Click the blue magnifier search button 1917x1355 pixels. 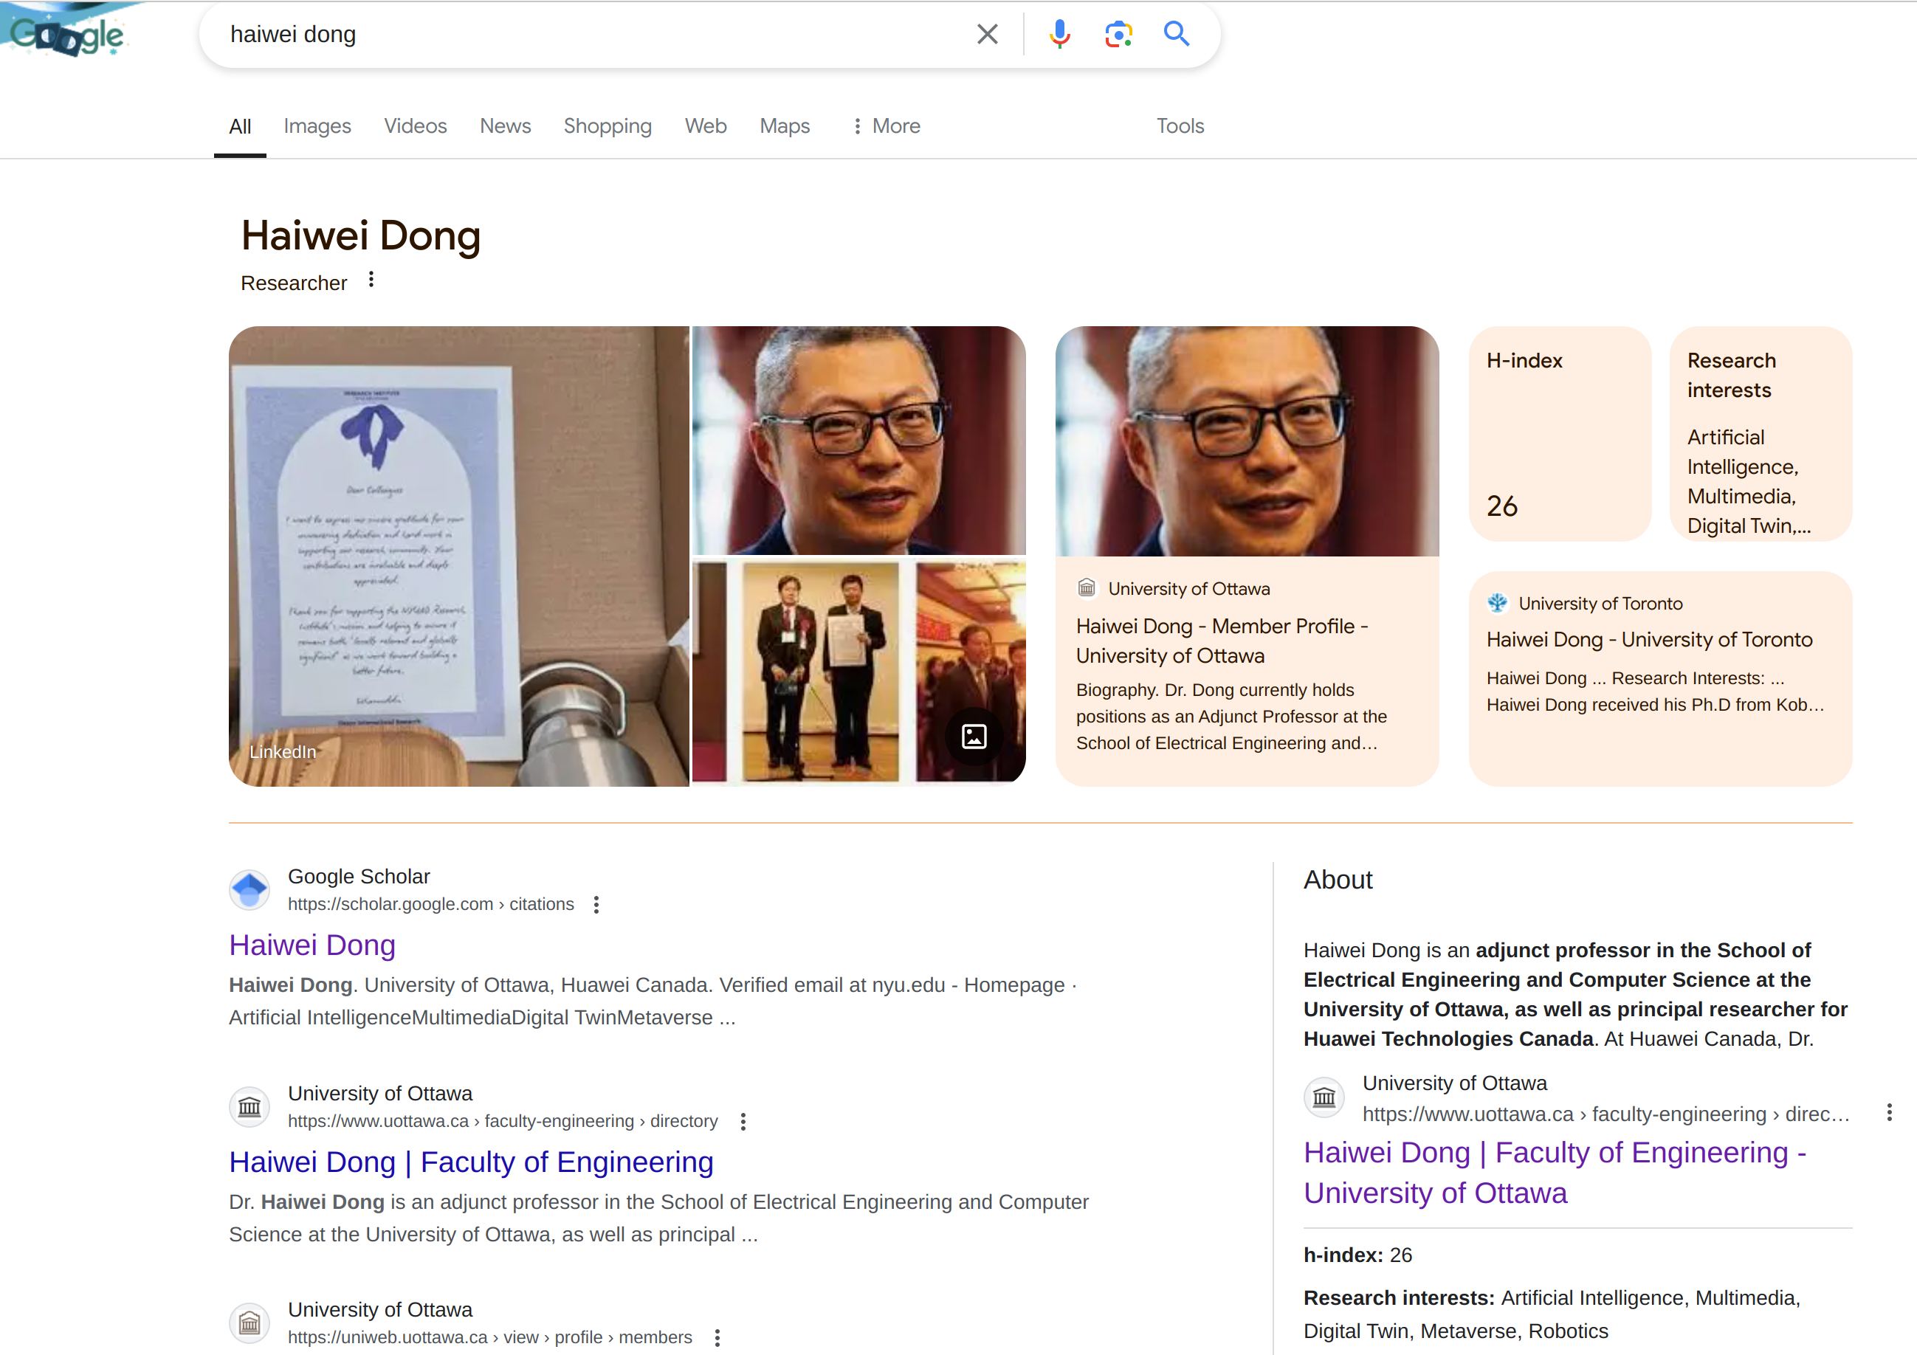coord(1177,34)
